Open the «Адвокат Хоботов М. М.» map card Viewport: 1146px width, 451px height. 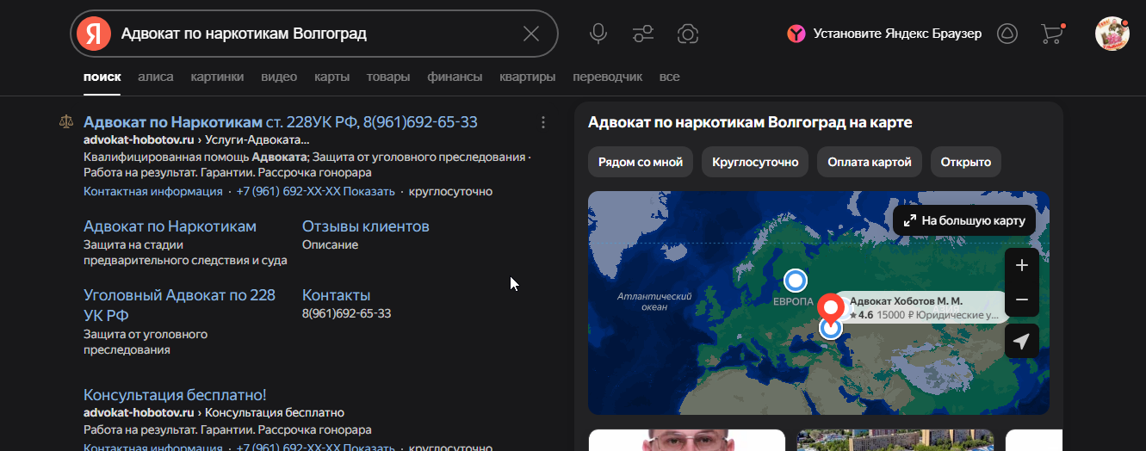click(921, 308)
